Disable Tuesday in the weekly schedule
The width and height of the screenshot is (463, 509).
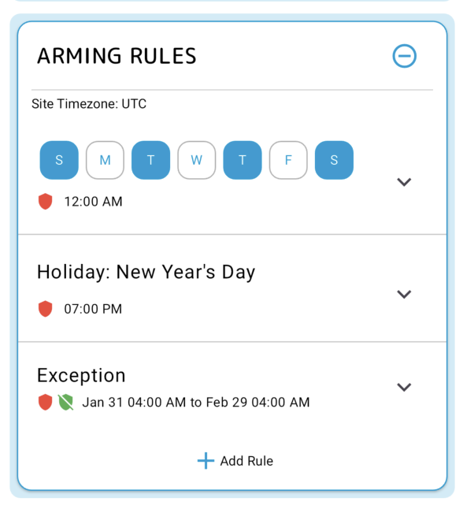coord(151,160)
